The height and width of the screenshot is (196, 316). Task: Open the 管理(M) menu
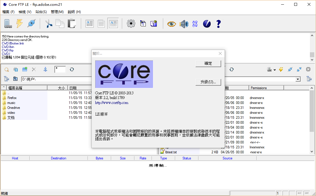pyautogui.click(x=57, y=12)
